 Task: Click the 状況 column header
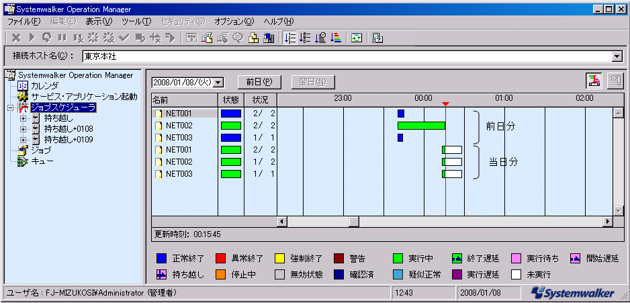point(261,99)
